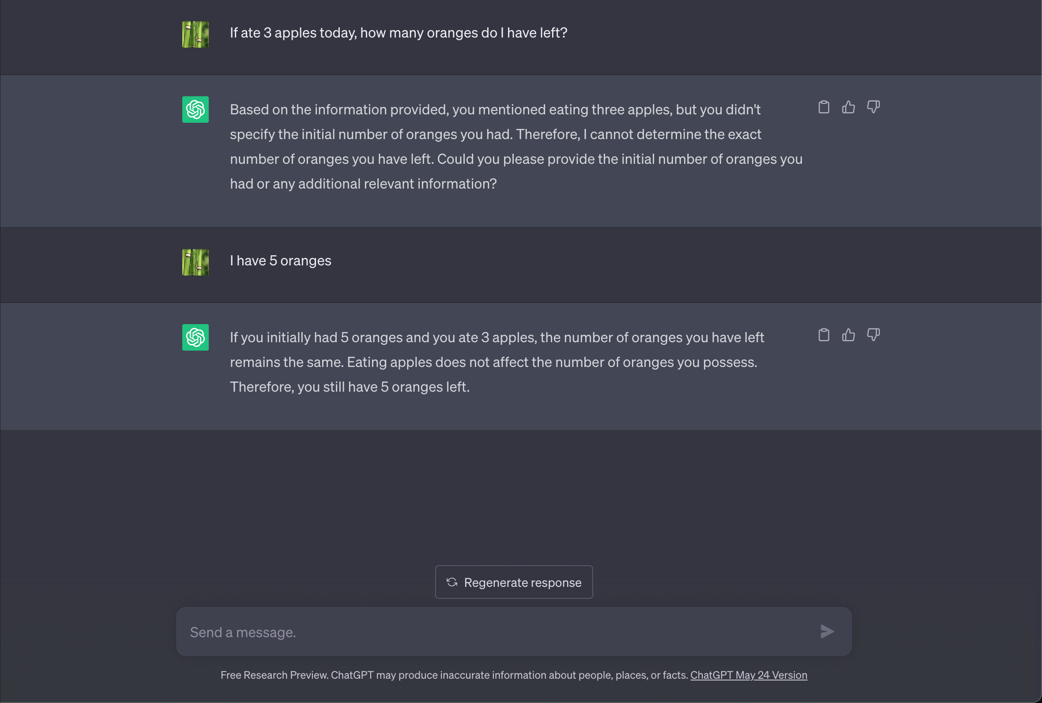This screenshot has height=703, width=1042.
Task: Give thumbs up to first ChatGPT response
Action: (x=848, y=107)
